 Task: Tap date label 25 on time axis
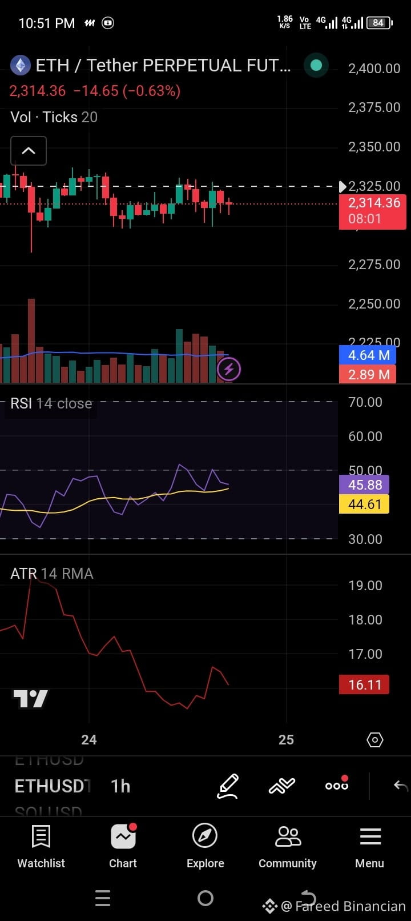pyautogui.click(x=286, y=740)
